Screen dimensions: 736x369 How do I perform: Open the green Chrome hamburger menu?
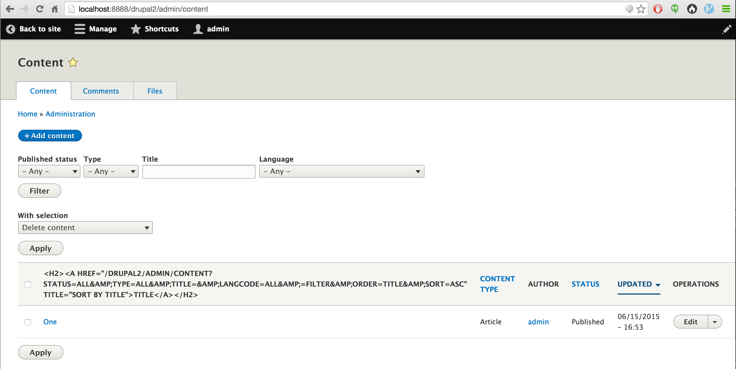pos(726,9)
